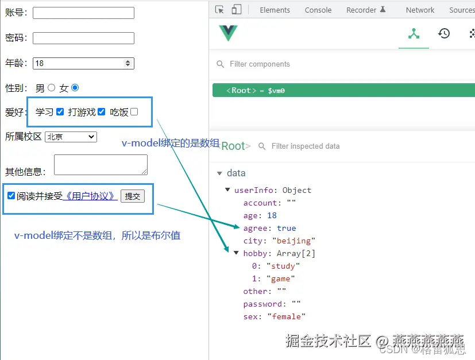Toggle the 阅读并接受 agreement checkbox

click(11, 196)
